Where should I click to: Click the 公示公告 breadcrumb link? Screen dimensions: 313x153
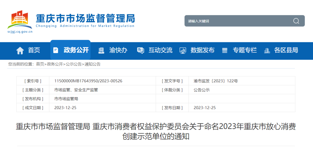coord(74,64)
